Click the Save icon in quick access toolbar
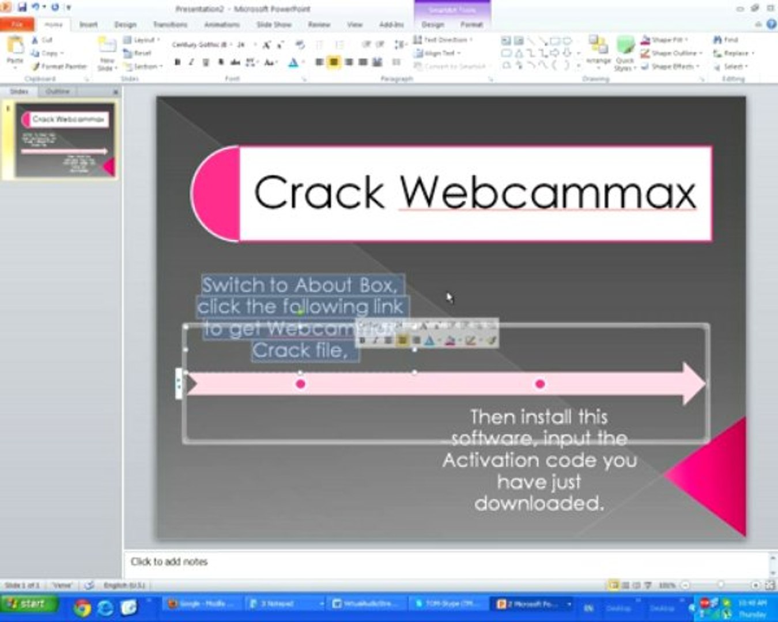Image resolution: width=778 pixels, height=622 pixels. [22, 7]
